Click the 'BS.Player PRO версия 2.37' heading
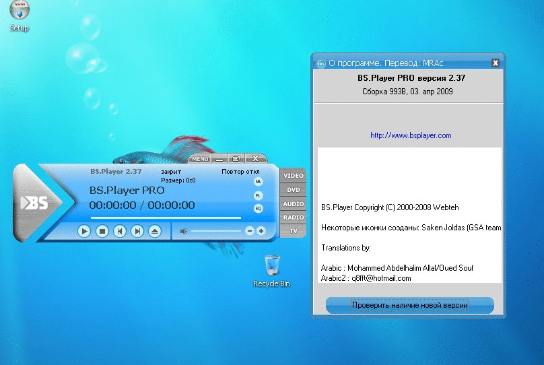The height and width of the screenshot is (365, 544). tap(411, 78)
